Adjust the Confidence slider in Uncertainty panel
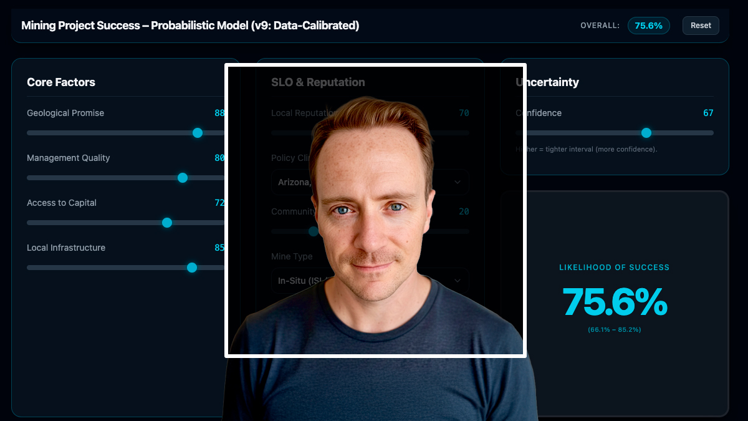 [x=646, y=133]
